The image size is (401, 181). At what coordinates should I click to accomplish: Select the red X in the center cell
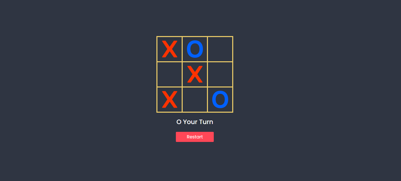pos(195,74)
